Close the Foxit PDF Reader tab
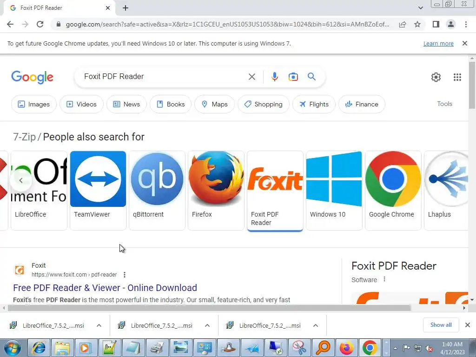The image size is (476, 357). click(108, 8)
